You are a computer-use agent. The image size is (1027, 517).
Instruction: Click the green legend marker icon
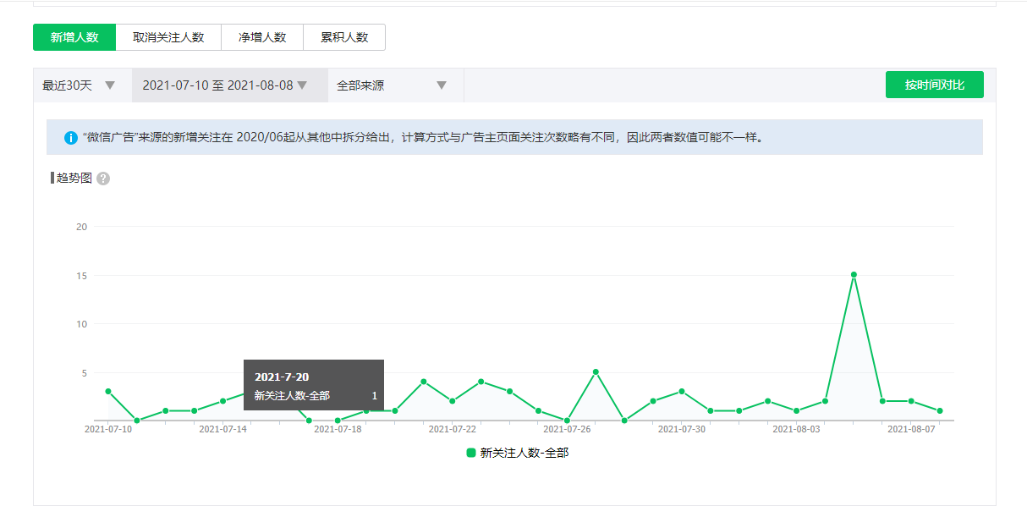(x=471, y=453)
